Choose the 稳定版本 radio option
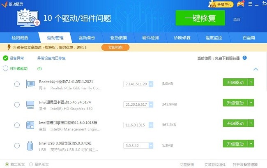Screen dimensions: 267x168 [6, 164]
